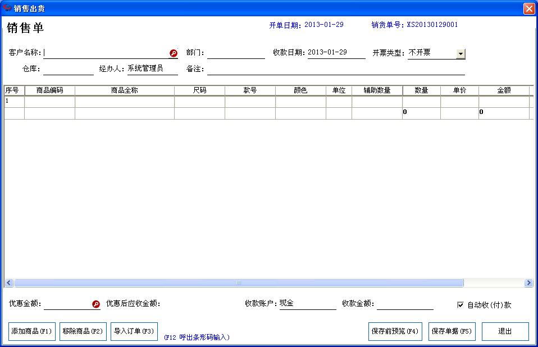The height and width of the screenshot is (347, 538).
Task: Click the 备注 remarks input line
Action: pos(337,70)
